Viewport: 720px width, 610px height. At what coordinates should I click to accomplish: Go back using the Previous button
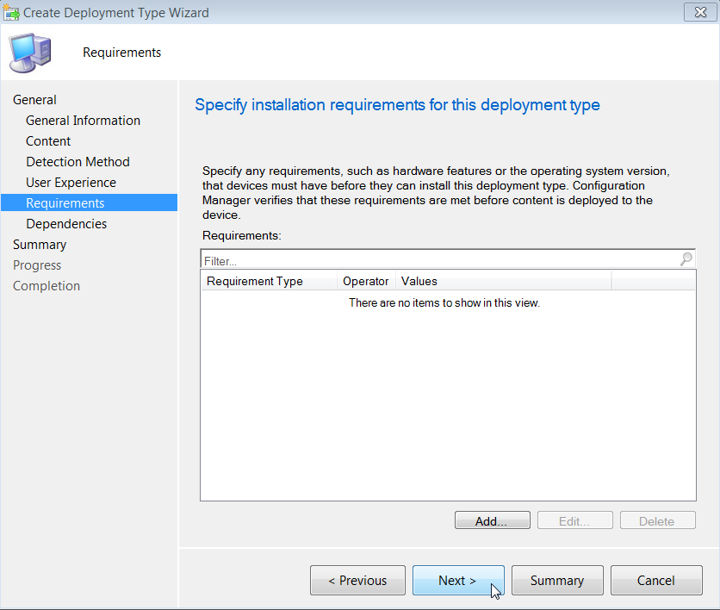pos(357,580)
